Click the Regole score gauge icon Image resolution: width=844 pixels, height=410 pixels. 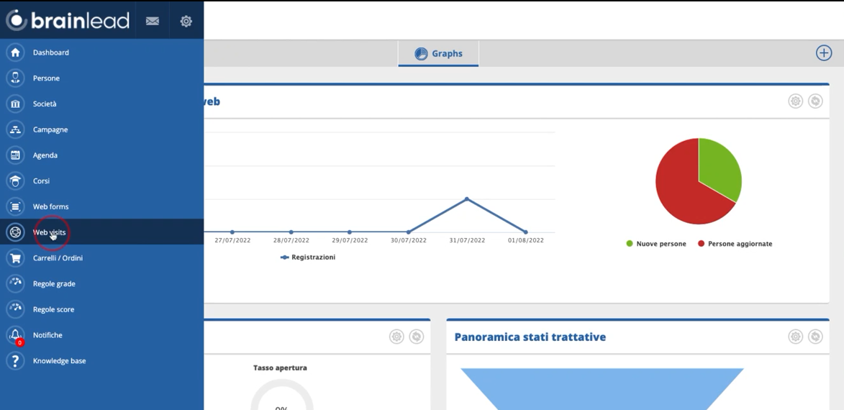pyautogui.click(x=15, y=309)
